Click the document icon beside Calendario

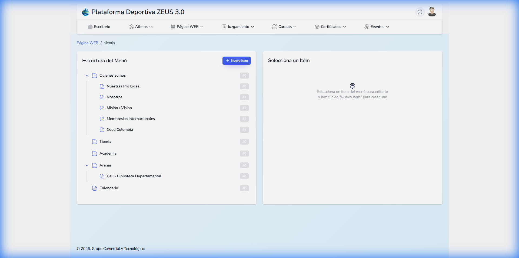95,188
